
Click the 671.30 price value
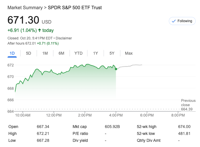(x=23, y=20)
